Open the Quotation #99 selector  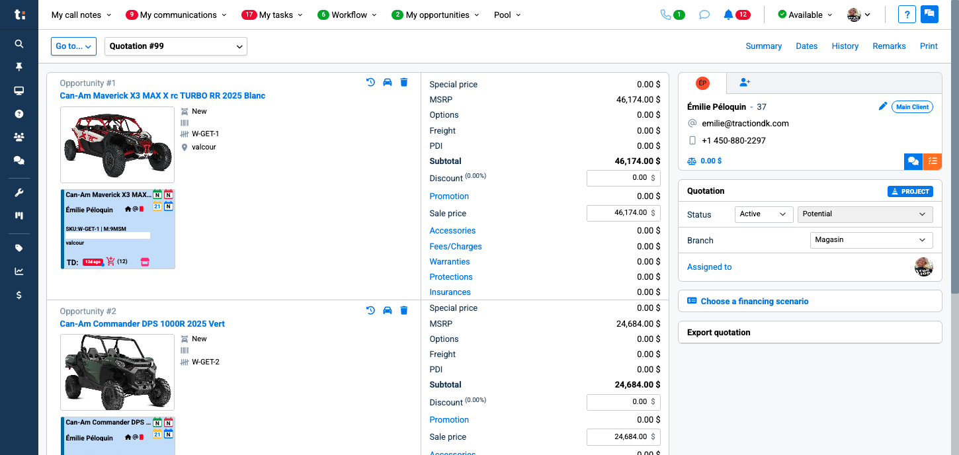tap(176, 46)
